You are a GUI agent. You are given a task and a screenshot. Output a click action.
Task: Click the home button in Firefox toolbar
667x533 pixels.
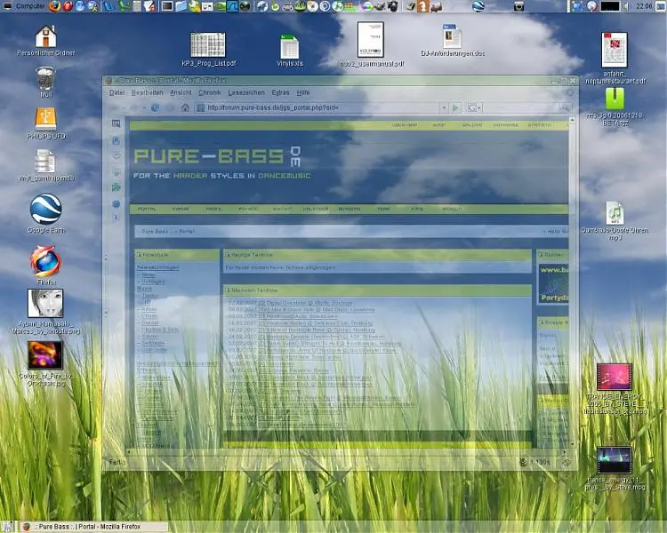point(186,107)
